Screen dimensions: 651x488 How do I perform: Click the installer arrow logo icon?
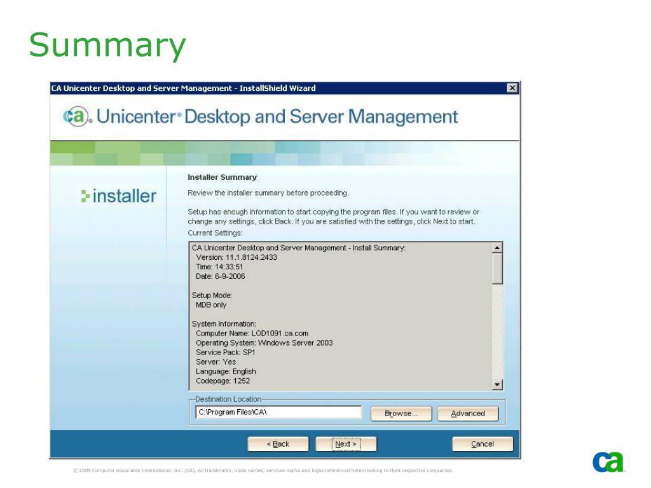pos(85,196)
